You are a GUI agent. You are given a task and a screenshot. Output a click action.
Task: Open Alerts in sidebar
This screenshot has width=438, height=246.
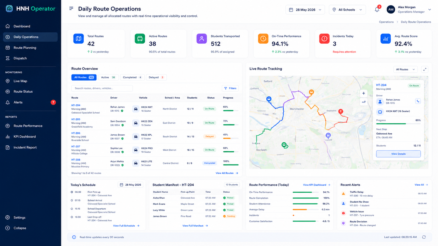click(x=18, y=102)
